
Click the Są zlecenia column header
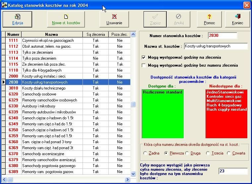point(95,34)
